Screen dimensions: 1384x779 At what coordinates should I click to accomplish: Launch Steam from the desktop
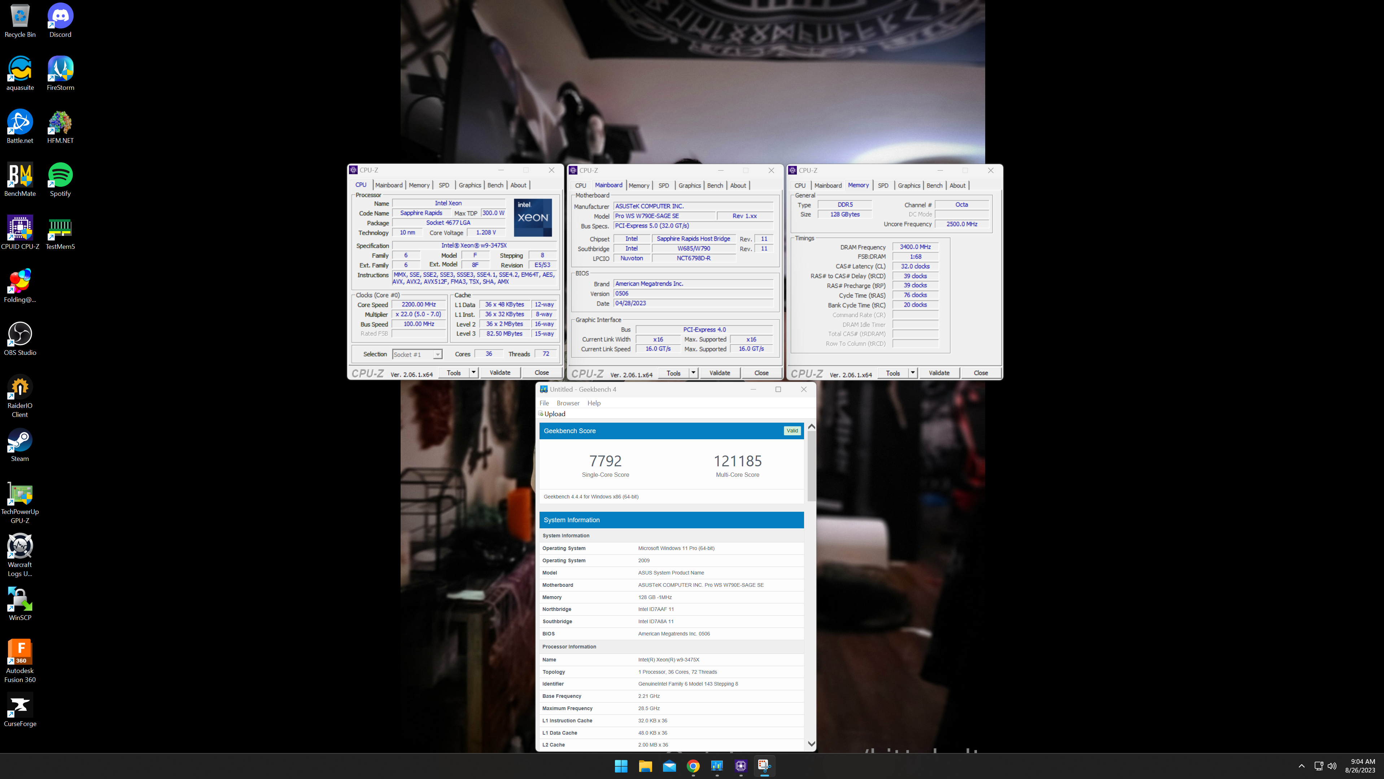(x=20, y=445)
